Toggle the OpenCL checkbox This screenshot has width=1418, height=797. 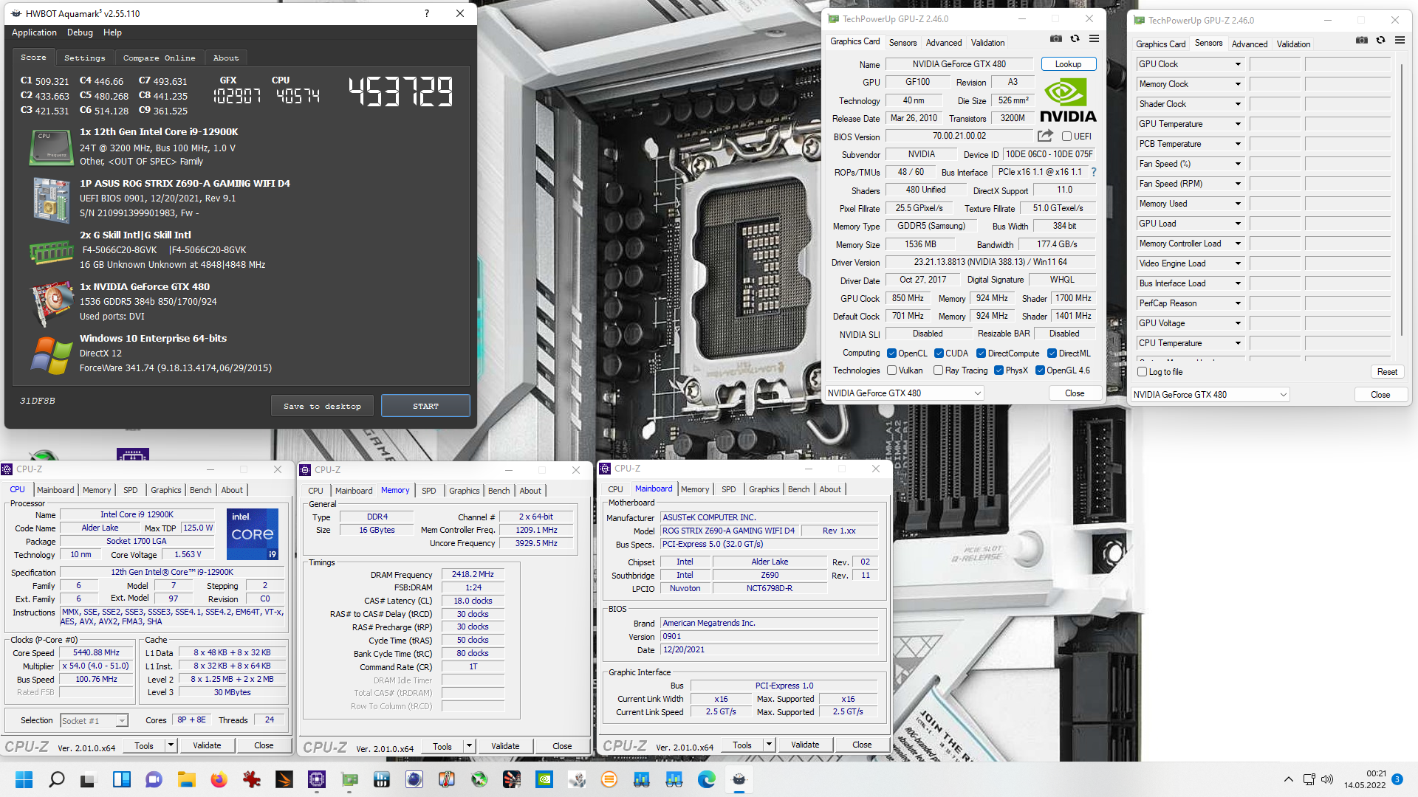[x=891, y=353]
